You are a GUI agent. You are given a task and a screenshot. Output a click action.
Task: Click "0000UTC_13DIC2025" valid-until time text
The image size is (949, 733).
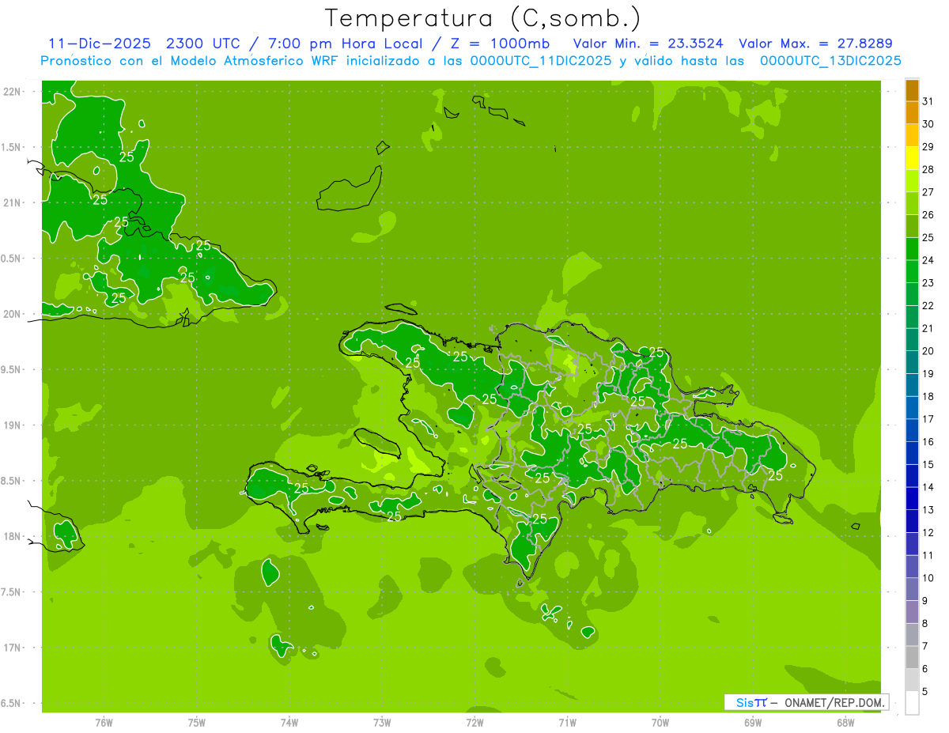[x=830, y=61]
